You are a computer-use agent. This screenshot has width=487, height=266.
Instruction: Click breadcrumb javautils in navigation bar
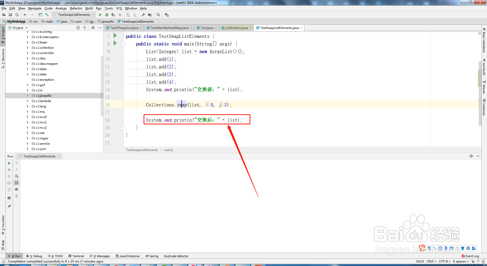tap(106, 21)
